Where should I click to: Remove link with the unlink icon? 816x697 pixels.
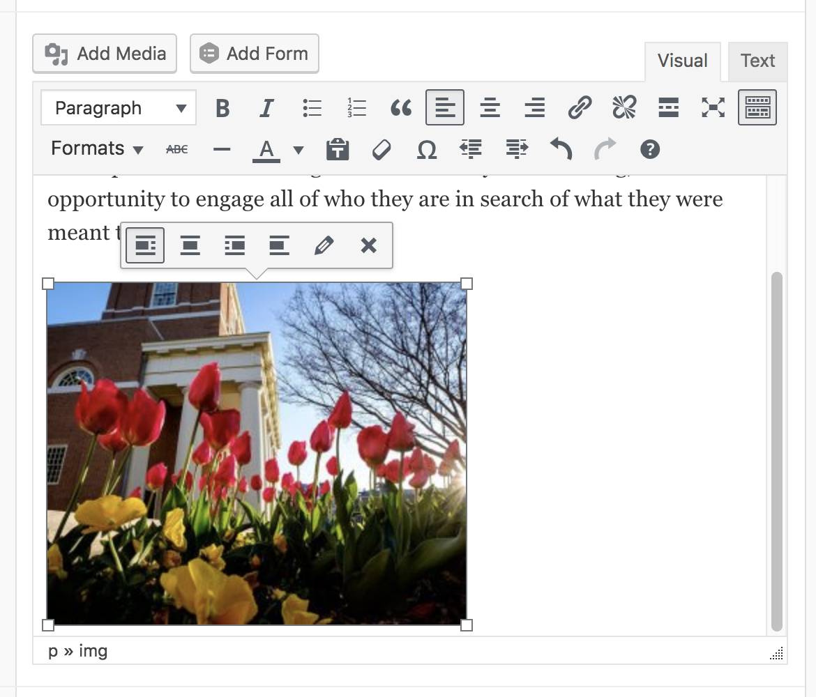pyautogui.click(x=624, y=107)
